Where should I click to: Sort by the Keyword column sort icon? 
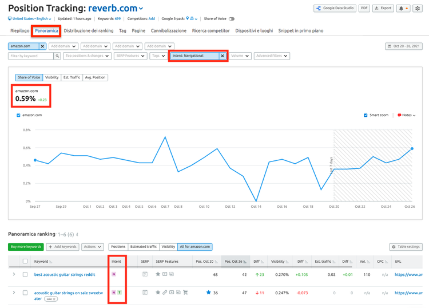[50, 262]
